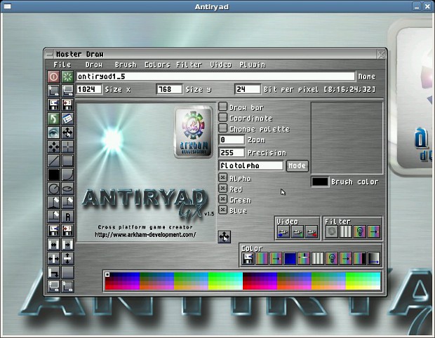Click the Precision field showing 255

(232, 153)
